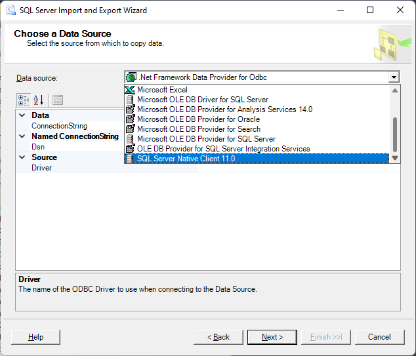
Task: Open the Data source dropdown arrow
Action: 394,77
